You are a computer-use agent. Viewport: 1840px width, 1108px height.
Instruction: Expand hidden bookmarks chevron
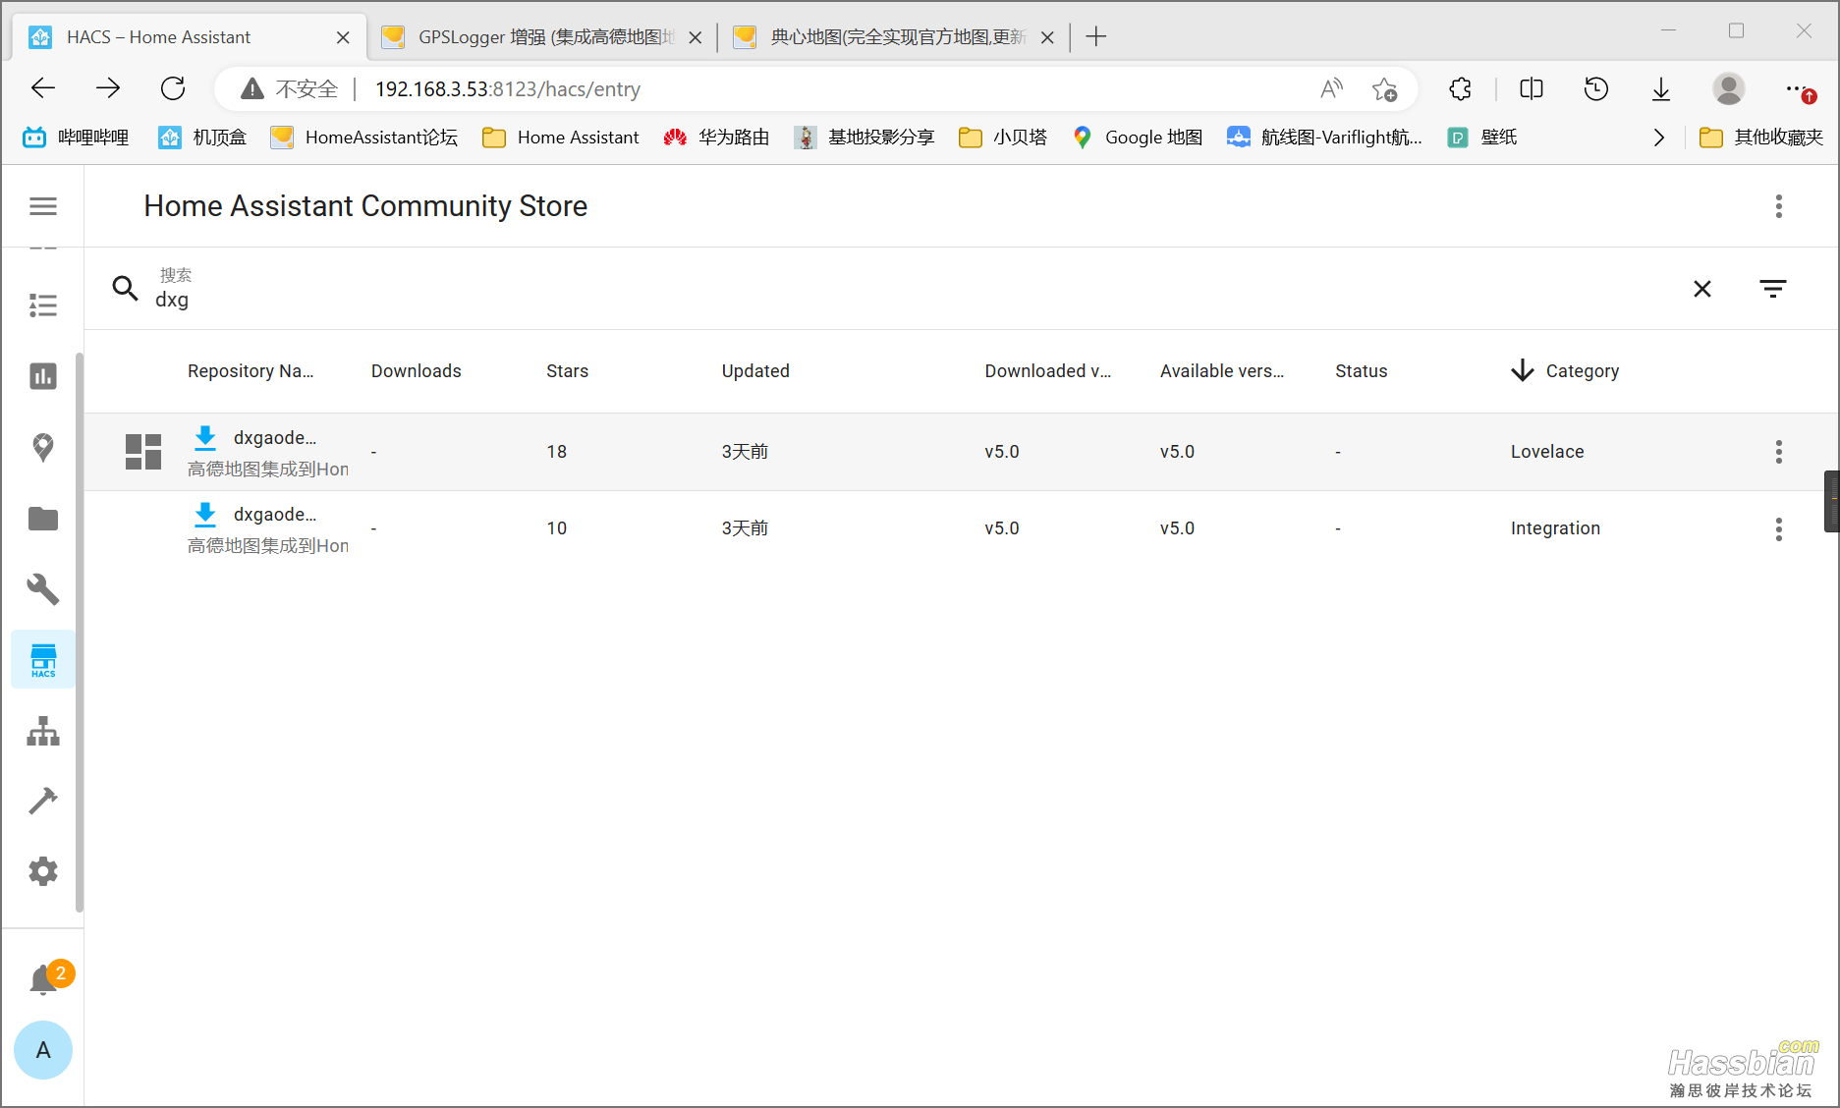(1659, 138)
